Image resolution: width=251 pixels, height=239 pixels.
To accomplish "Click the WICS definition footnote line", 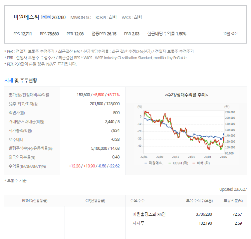I will (96, 58).
